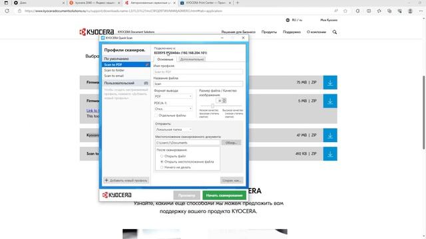This screenshot has width=426, height=239.
Task: Click the image quality spinner arrows
Action: pyautogui.click(x=224, y=100)
